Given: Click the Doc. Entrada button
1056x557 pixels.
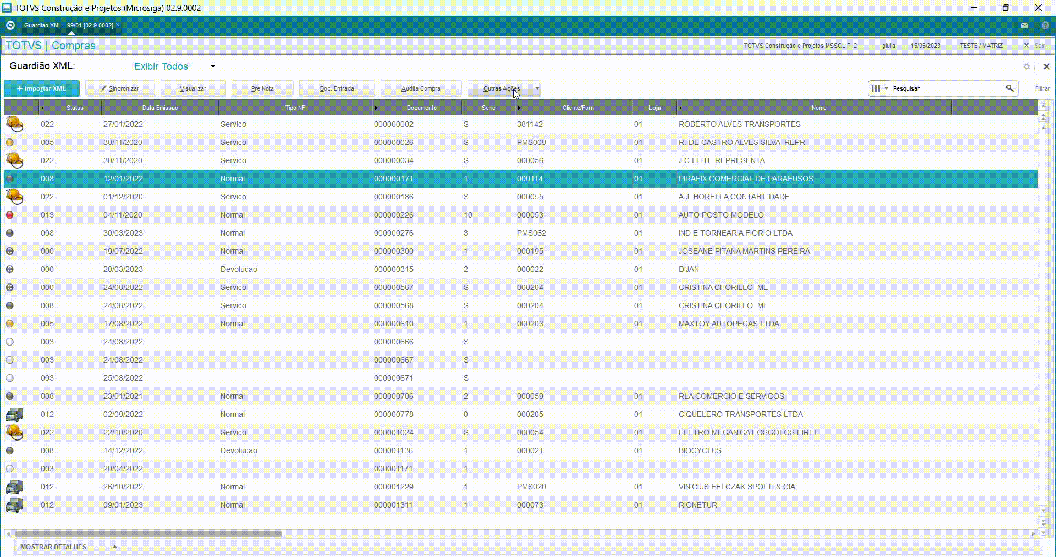Looking at the screenshot, I should 337,88.
